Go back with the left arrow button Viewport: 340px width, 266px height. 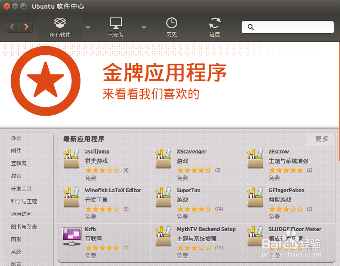(x=12, y=27)
